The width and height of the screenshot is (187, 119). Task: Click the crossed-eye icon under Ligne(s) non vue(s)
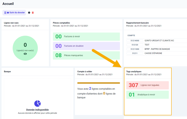point(25,54)
